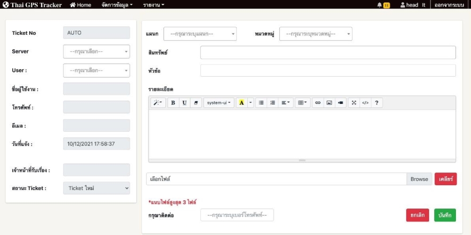
Task: Apply the yellow highlight color swatch
Action: pyautogui.click(x=241, y=102)
